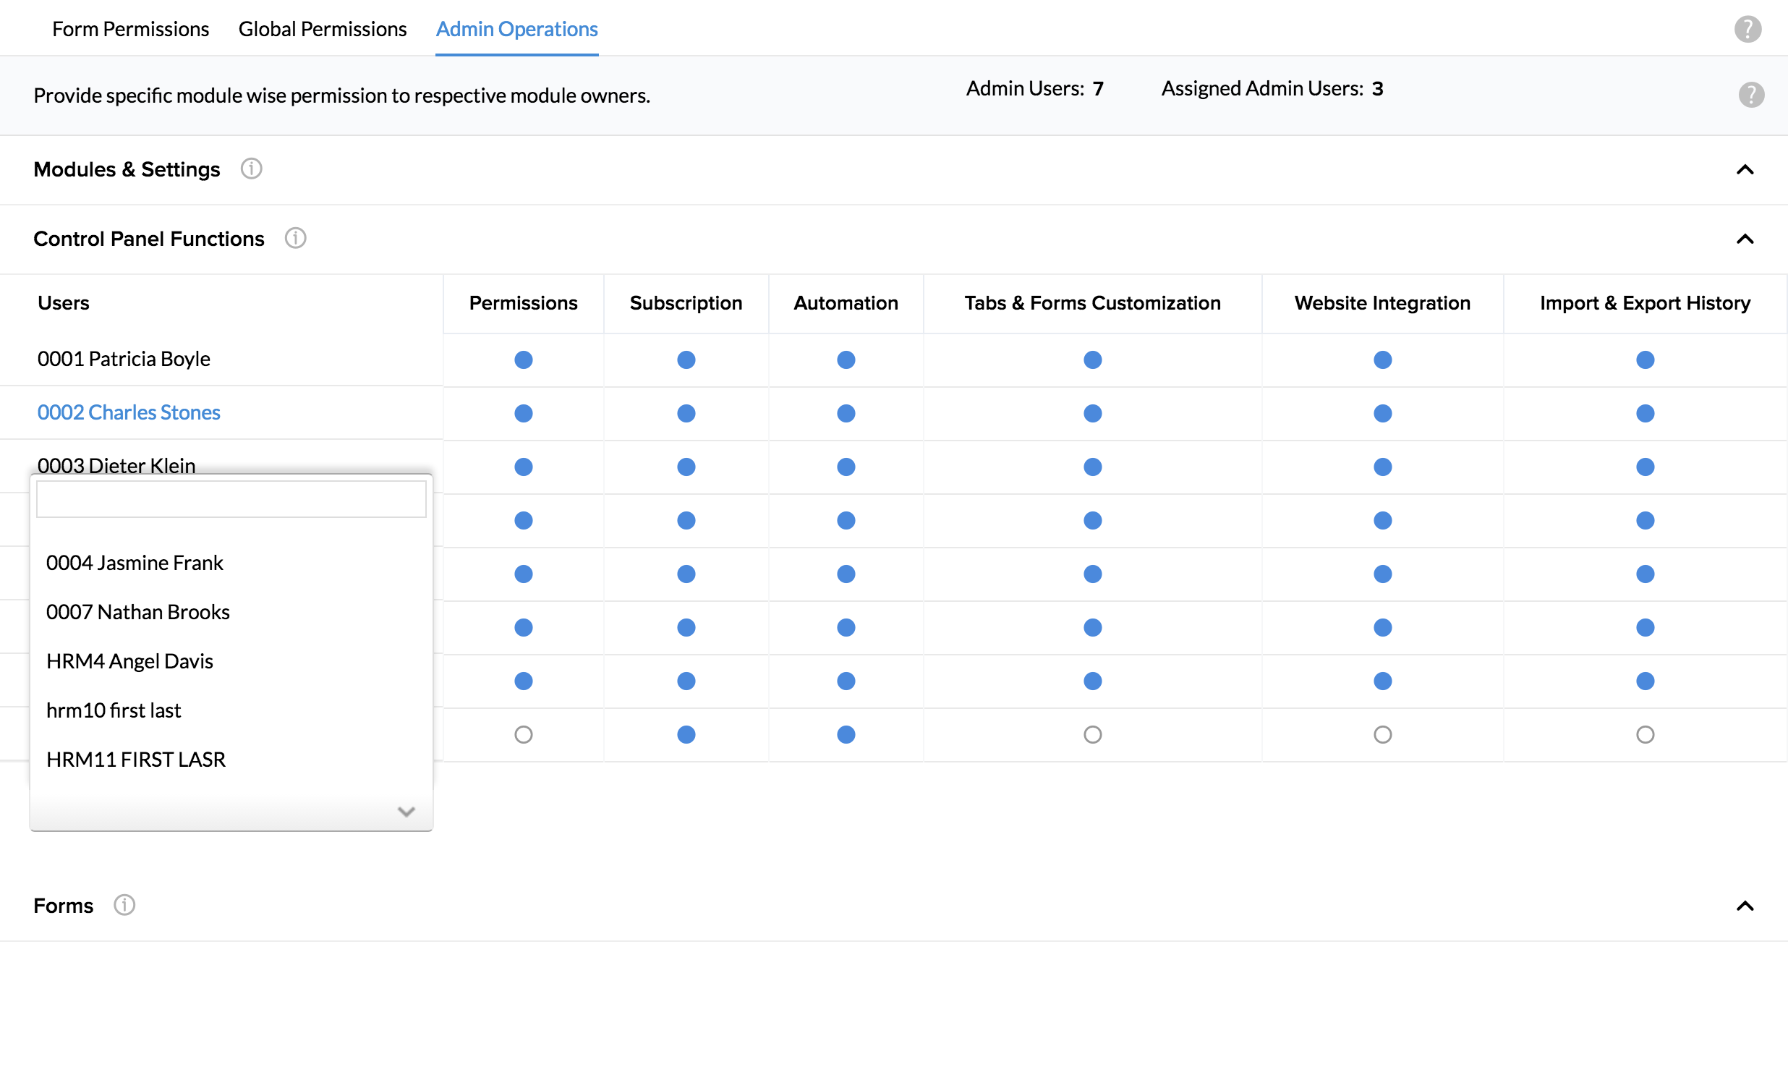Switch to the Form Permissions tab

pyautogui.click(x=130, y=29)
